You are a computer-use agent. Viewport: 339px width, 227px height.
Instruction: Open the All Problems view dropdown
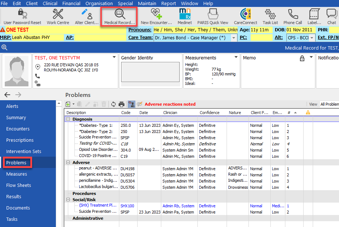pos(330,104)
